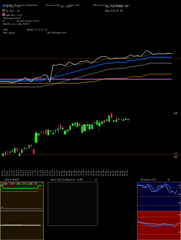Click the white 50 Day EMA legend swatch
This screenshot has width=181, height=240.
pos(4,11)
